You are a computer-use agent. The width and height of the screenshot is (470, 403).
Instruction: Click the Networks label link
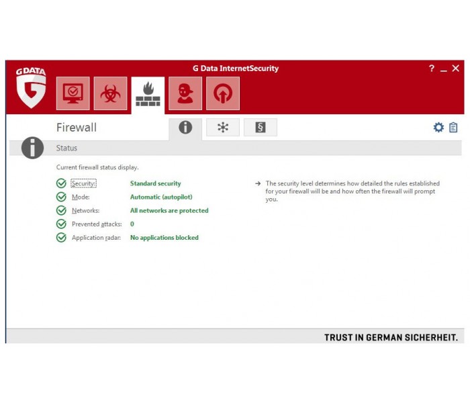(85, 210)
